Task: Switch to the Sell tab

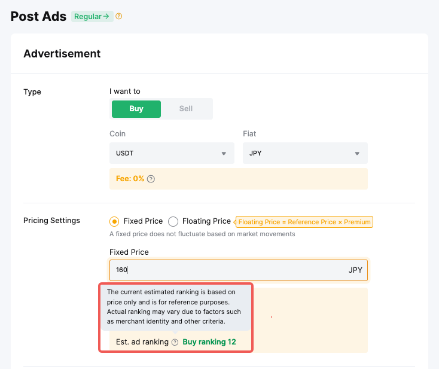Action: [186, 109]
